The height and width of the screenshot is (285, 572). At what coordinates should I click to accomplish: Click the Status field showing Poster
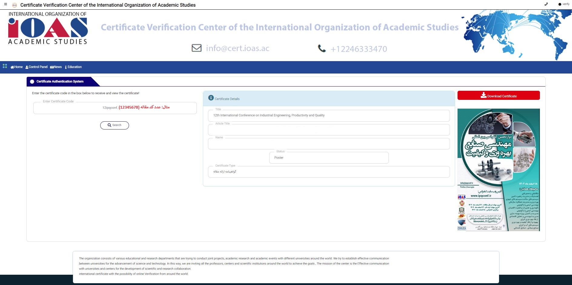(329, 158)
